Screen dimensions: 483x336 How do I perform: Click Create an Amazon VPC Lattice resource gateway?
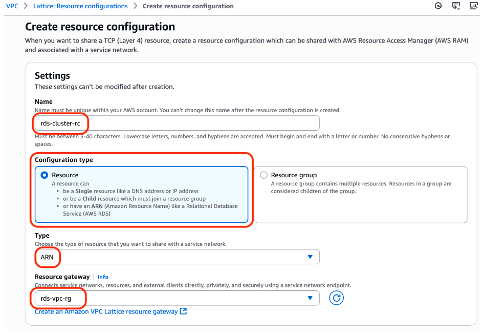click(106, 311)
